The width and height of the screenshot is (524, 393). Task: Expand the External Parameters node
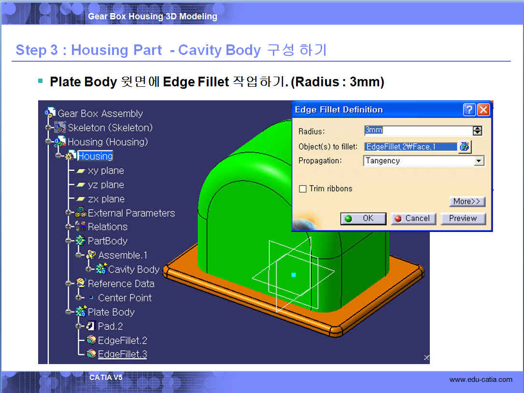(x=68, y=213)
